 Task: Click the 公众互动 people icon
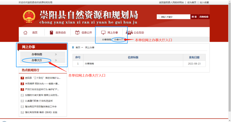coord(129,32)
